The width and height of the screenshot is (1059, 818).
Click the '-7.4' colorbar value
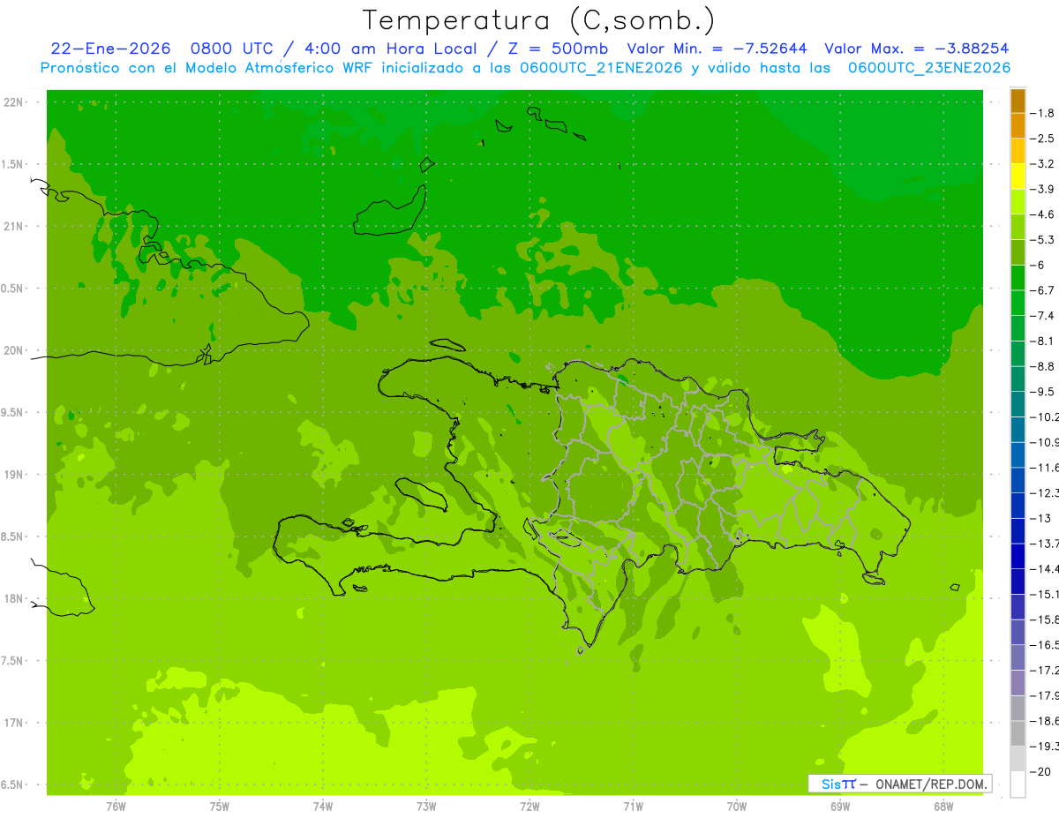click(x=1043, y=316)
